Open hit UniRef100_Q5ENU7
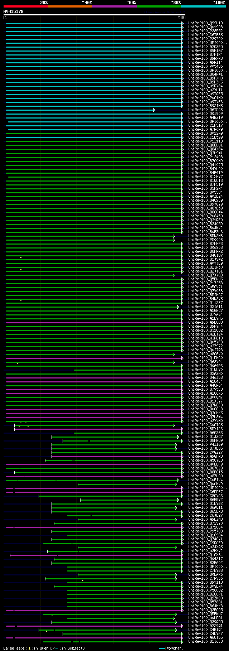229x651 pixels. coord(205,614)
